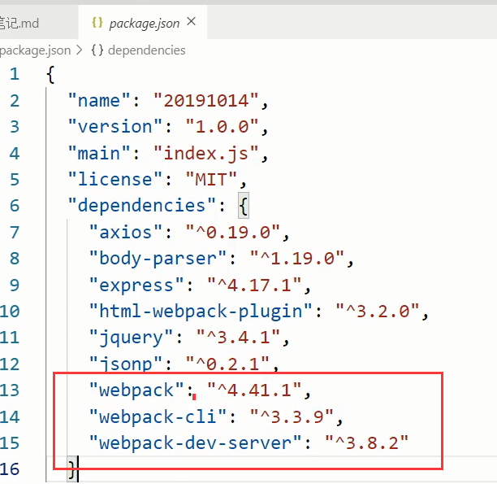
Task: Click the "webpack" key on line 13
Action: (136, 390)
